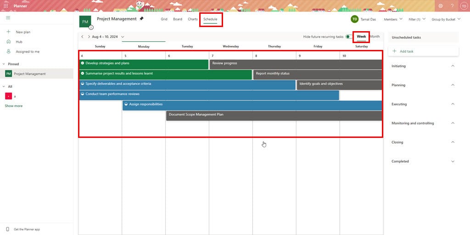
Task: Click the help question mark icon
Action: click(452, 6)
